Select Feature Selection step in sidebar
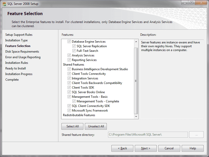The width and height of the screenshot is (209, 157). click(18, 46)
